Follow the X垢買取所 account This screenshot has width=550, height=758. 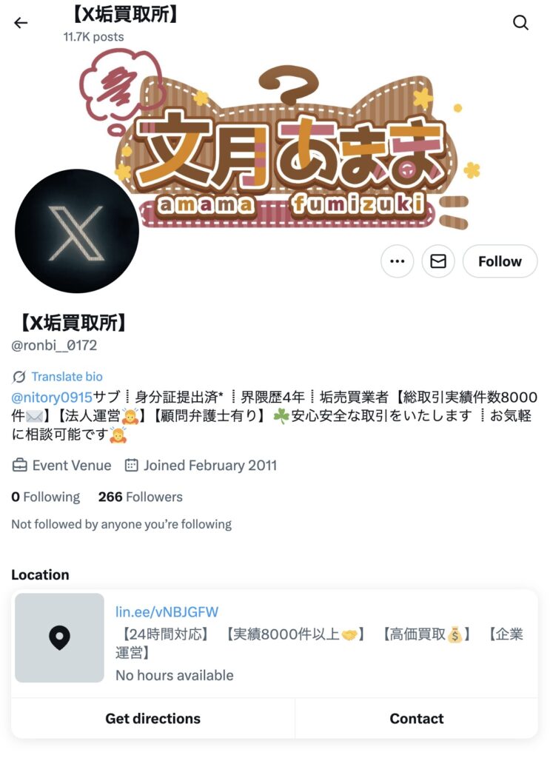[500, 261]
